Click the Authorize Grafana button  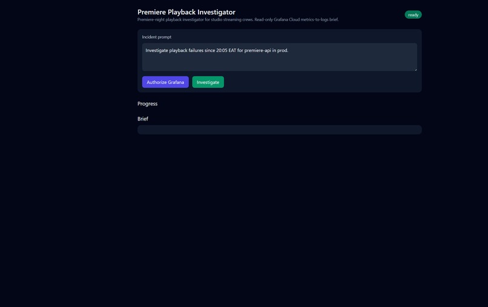coord(165,82)
